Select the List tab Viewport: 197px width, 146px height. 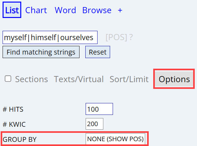tap(12, 10)
